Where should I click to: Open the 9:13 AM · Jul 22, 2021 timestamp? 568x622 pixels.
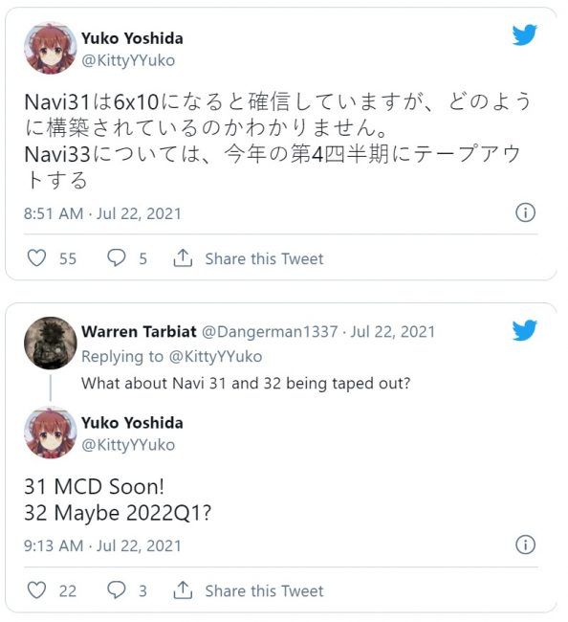pyautogui.click(x=102, y=545)
